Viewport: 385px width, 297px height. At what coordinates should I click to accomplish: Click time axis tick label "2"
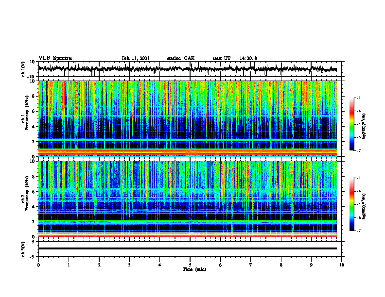(99, 265)
